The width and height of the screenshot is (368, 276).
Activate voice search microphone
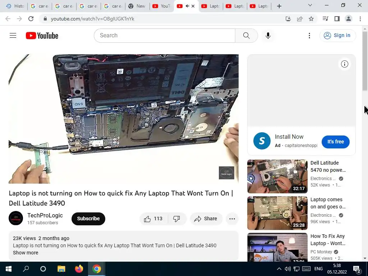268,36
